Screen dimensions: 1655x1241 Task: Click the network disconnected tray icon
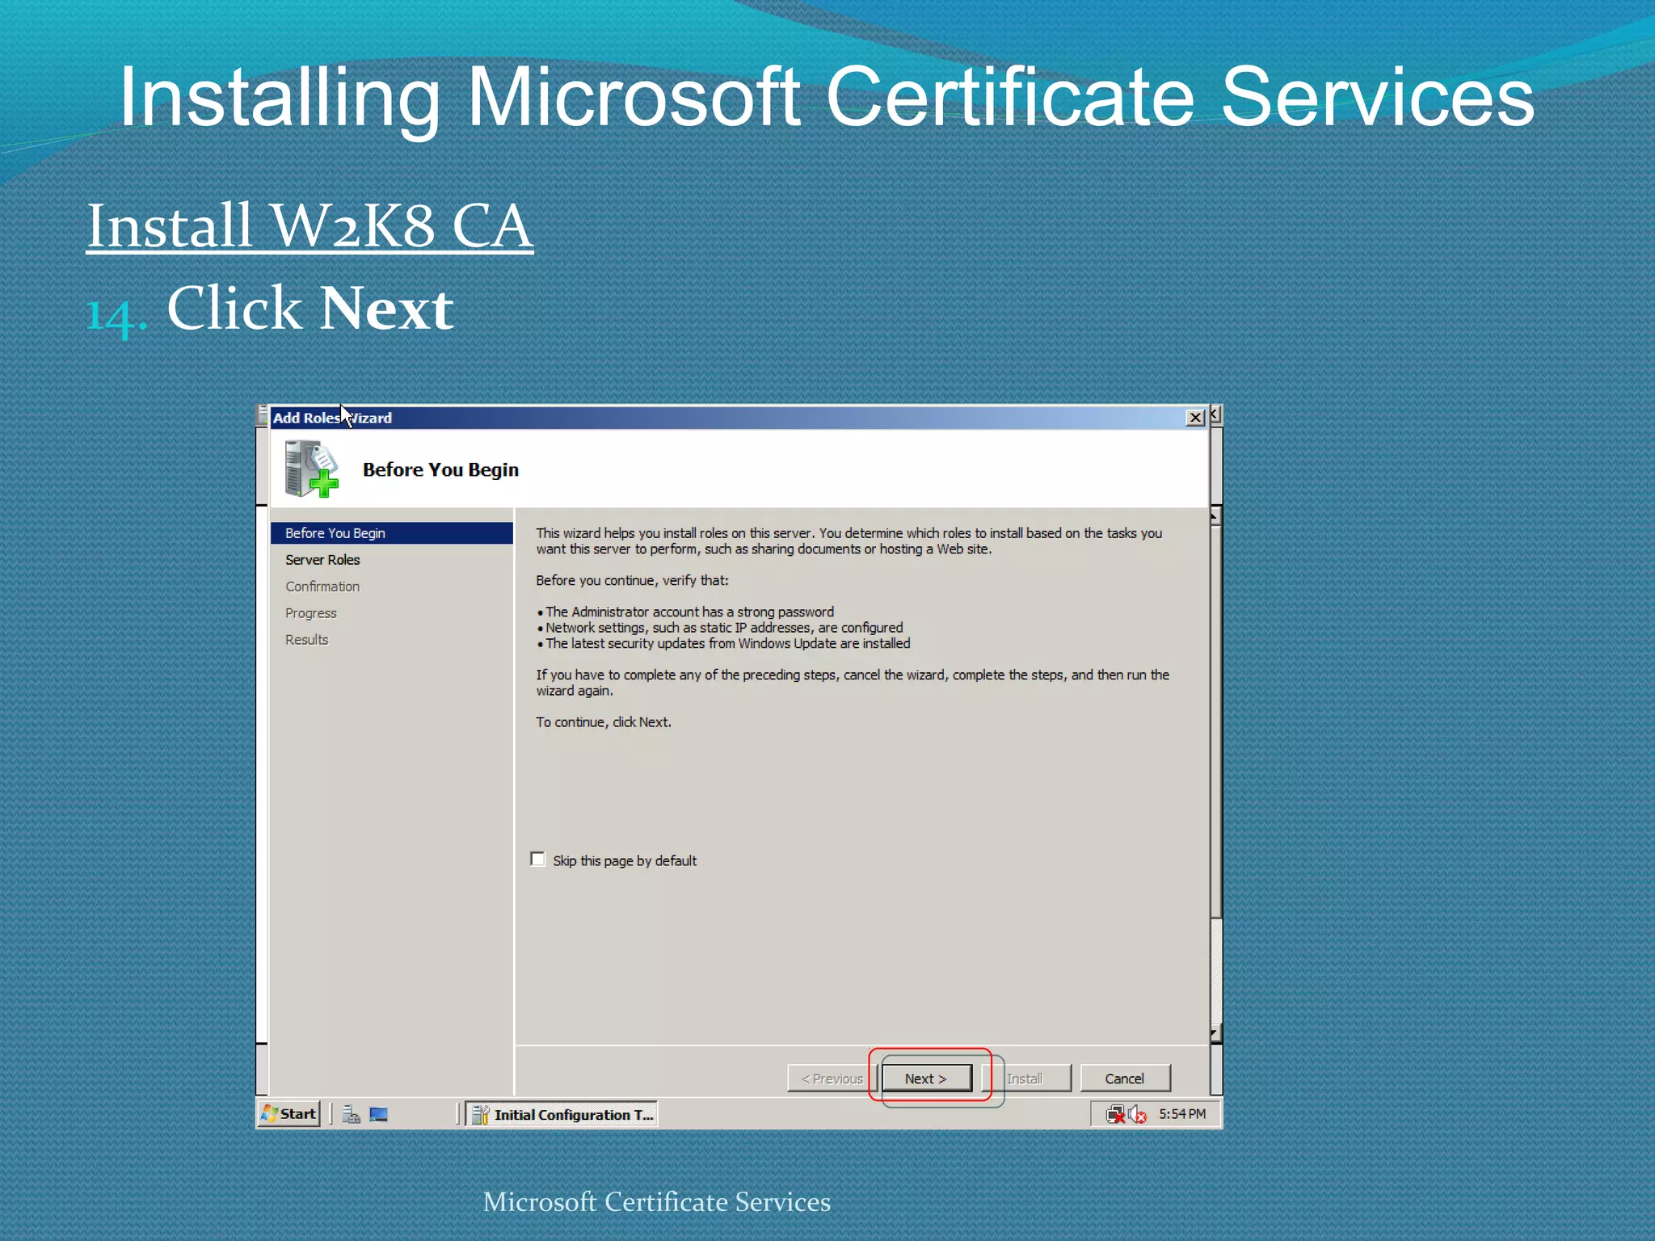click(1116, 1115)
